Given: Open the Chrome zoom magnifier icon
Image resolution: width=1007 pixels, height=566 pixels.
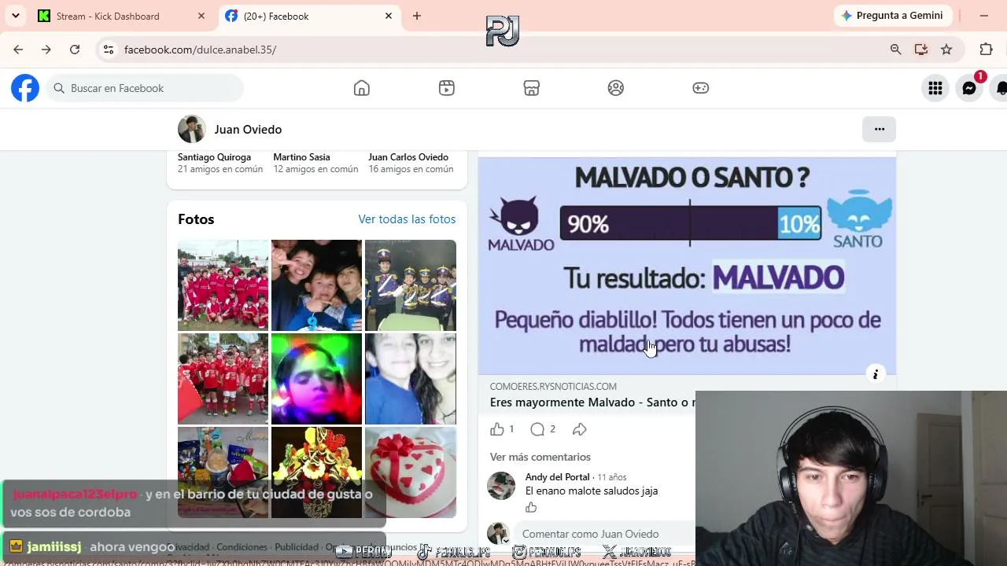Looking at the screenshot, I should pyautogui.click(x=895, y=50).
